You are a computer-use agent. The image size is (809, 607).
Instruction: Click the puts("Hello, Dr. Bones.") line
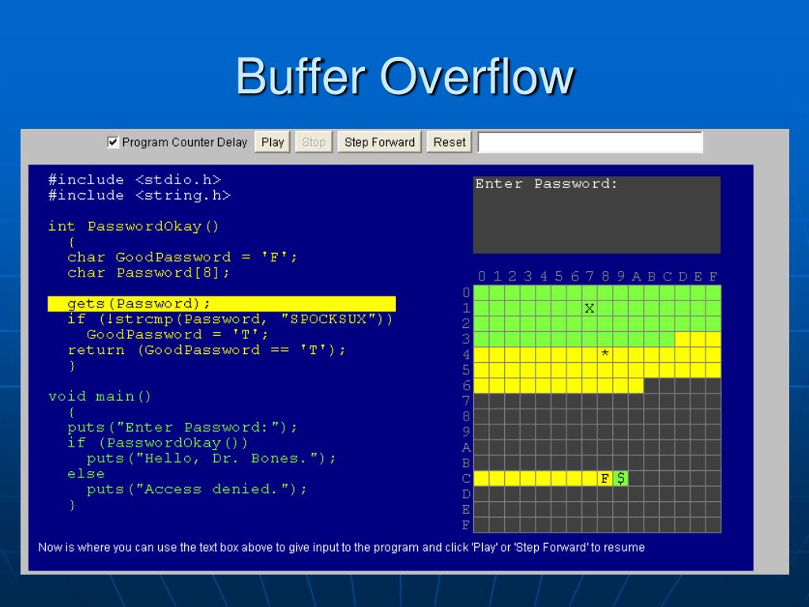(x=211, y=458)
